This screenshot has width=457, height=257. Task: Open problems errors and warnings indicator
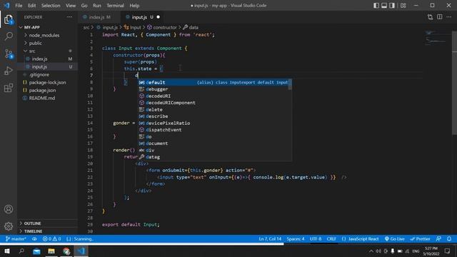(51, 238)
